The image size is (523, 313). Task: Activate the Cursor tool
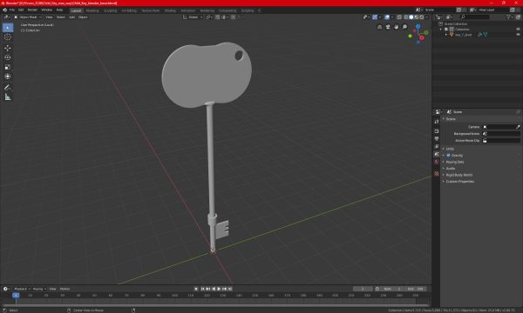pyautogui.click(x=8, y=37)
